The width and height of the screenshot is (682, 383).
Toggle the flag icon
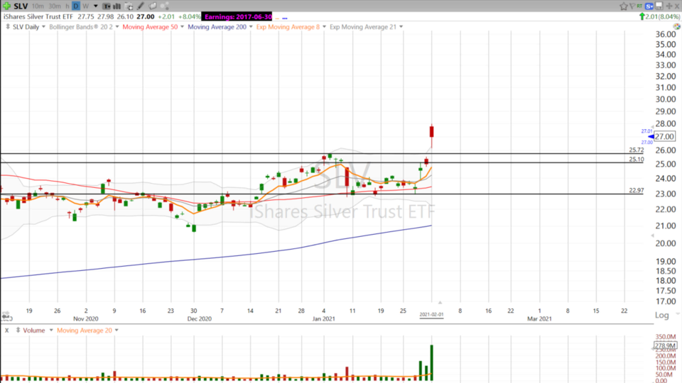[632, 6]
